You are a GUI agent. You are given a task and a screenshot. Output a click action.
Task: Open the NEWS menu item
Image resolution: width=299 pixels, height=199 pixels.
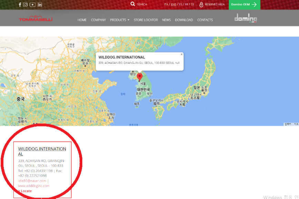point(166,20)
